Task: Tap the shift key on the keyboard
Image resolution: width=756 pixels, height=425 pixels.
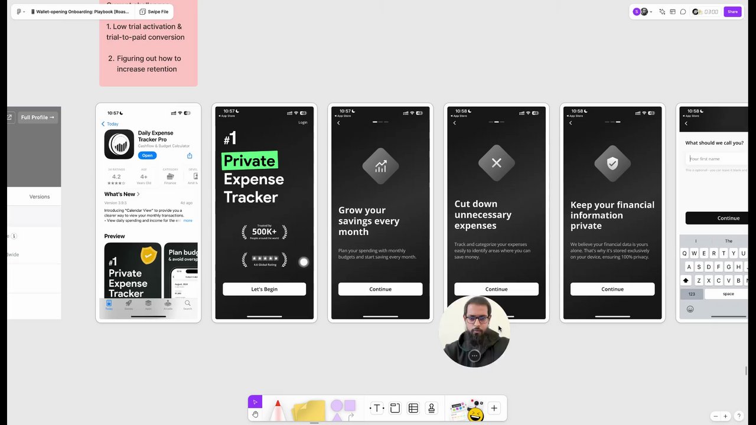Action: point(686,280)
